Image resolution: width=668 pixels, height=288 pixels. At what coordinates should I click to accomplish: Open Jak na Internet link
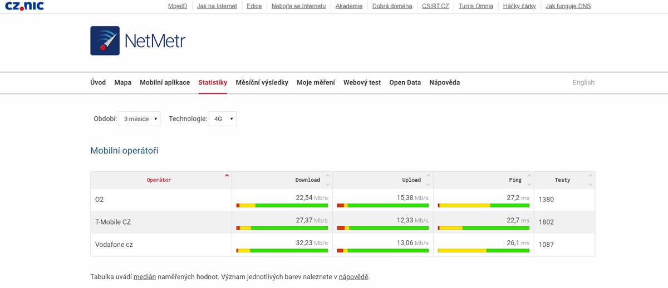[x=217, y=6]
